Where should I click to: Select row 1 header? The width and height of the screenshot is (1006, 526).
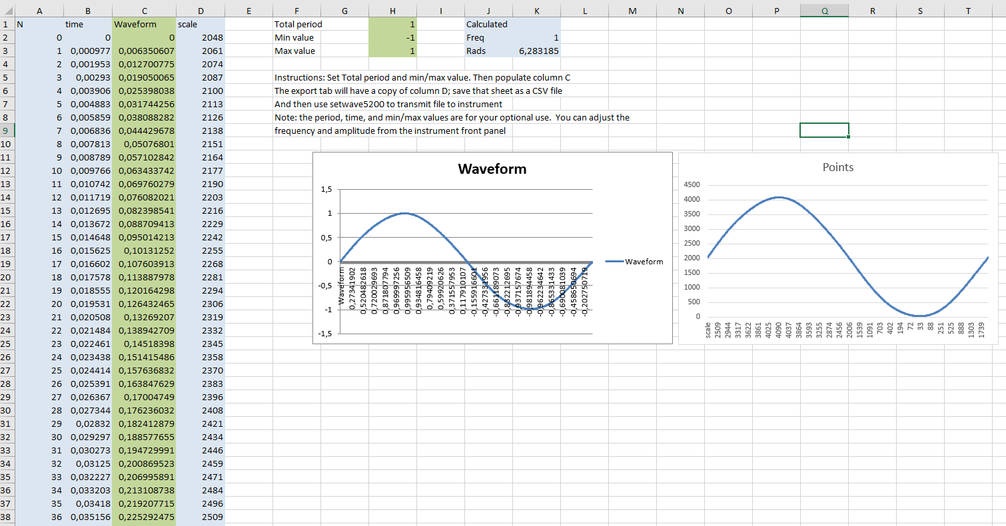(x=7, y=24)
